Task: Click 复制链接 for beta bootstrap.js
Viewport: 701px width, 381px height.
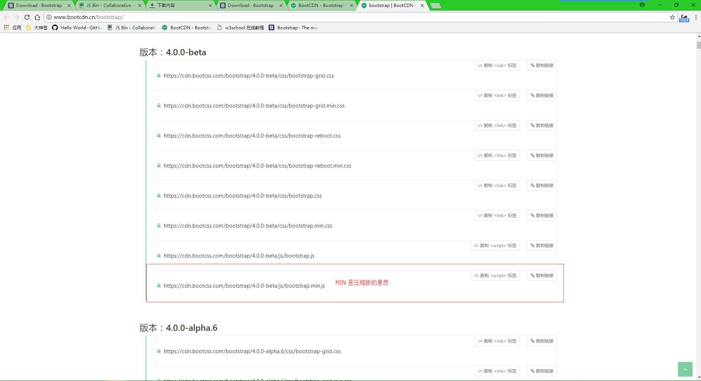Action: click(x=542, y=246)
